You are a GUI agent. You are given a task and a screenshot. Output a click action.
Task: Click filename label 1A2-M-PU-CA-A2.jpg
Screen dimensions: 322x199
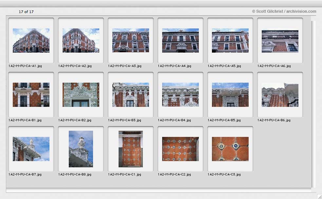[75, 66]
